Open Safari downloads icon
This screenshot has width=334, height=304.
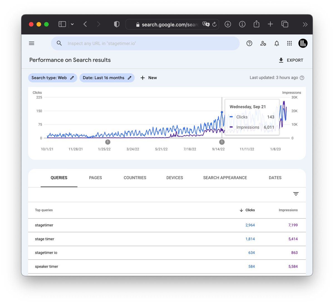coord(228,24)
